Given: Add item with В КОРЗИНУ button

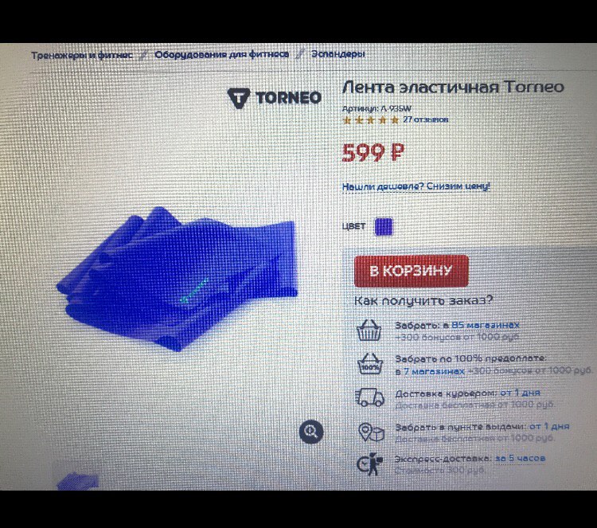Looking at the screenshot, I should [x=412, y=271].
